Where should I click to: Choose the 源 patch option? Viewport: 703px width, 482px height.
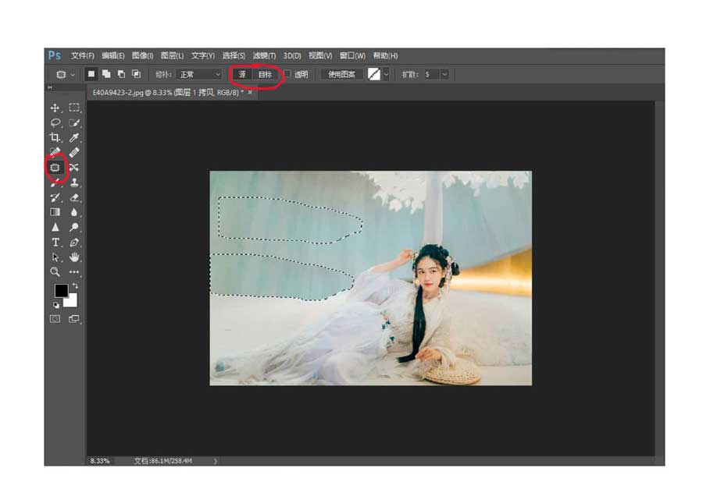click(242, 74)
